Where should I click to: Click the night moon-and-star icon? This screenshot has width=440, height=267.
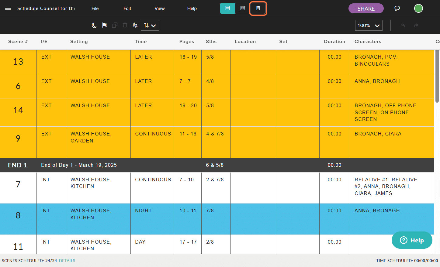coord(135,25)
